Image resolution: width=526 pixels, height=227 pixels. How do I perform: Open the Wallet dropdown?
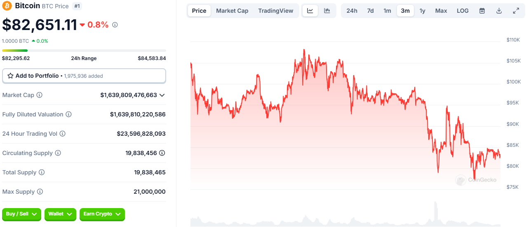coord(60,214)
